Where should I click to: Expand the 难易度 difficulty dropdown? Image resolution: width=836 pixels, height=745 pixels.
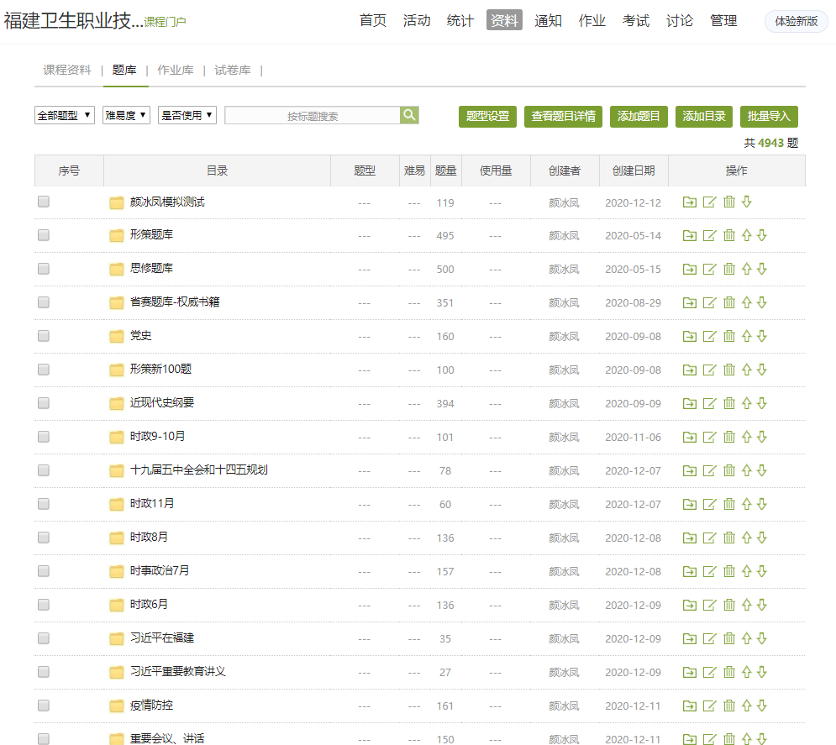click(x=126, y=115)
